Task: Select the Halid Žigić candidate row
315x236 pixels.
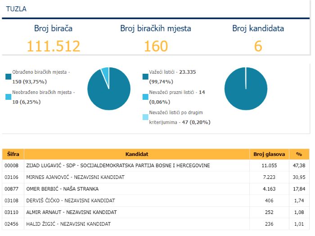Action: (x=156, y=224)
